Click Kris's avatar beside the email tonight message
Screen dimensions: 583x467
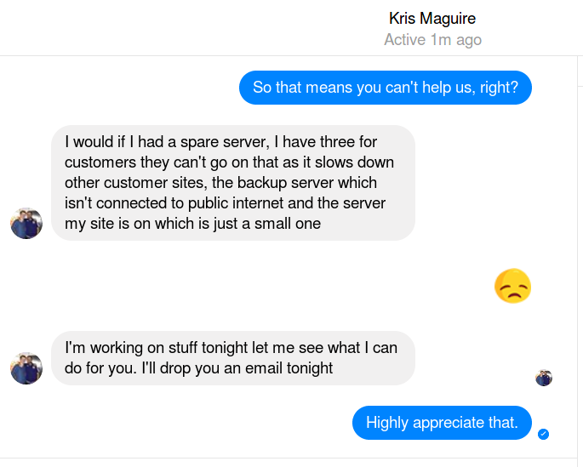click(x=26, y=368)
